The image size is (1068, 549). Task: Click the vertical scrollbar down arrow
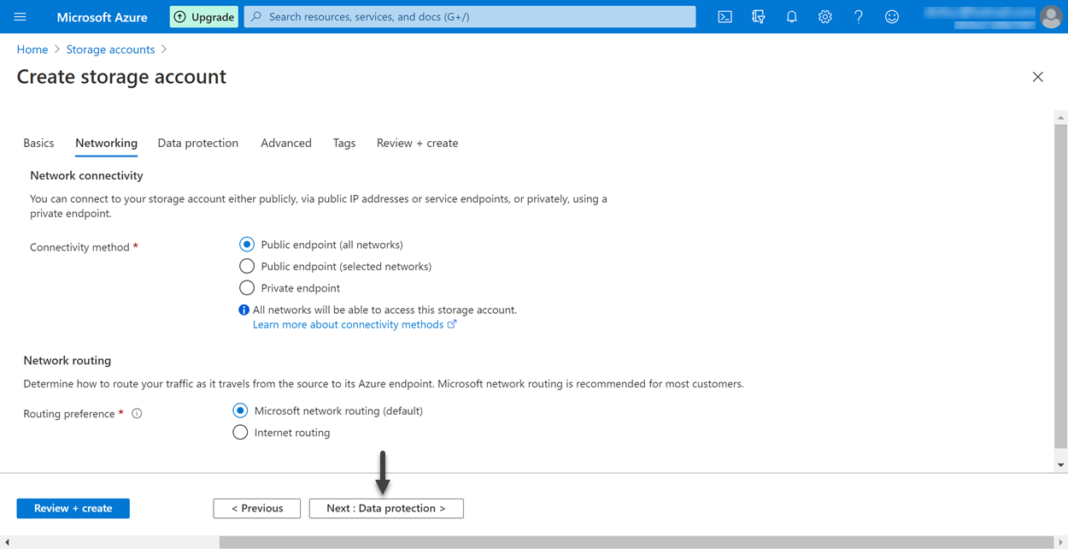1060,465
